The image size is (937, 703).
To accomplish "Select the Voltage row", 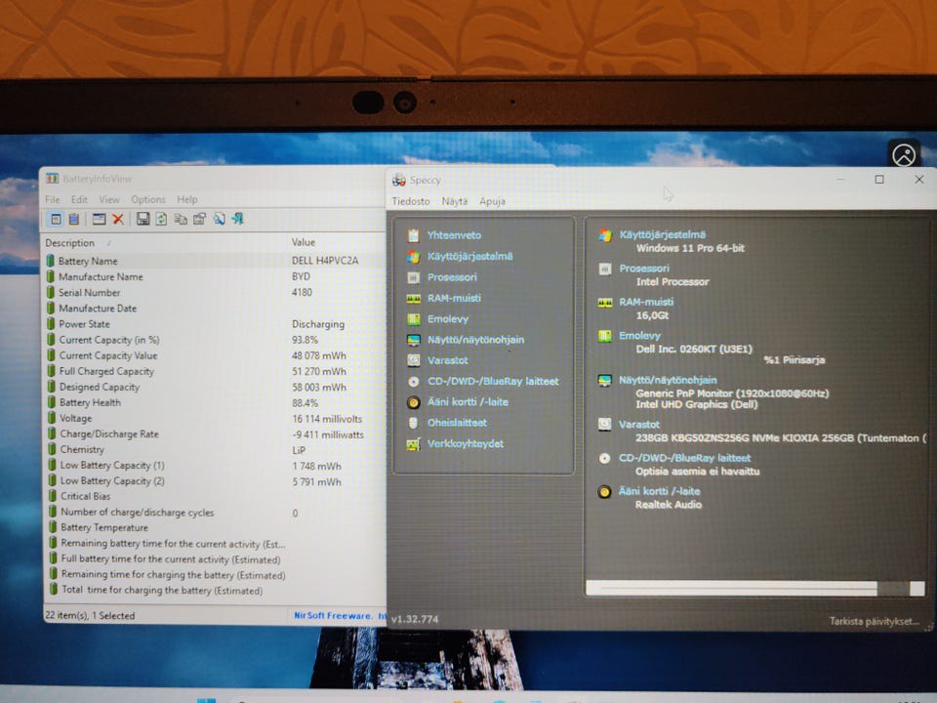I will (215, 419).
